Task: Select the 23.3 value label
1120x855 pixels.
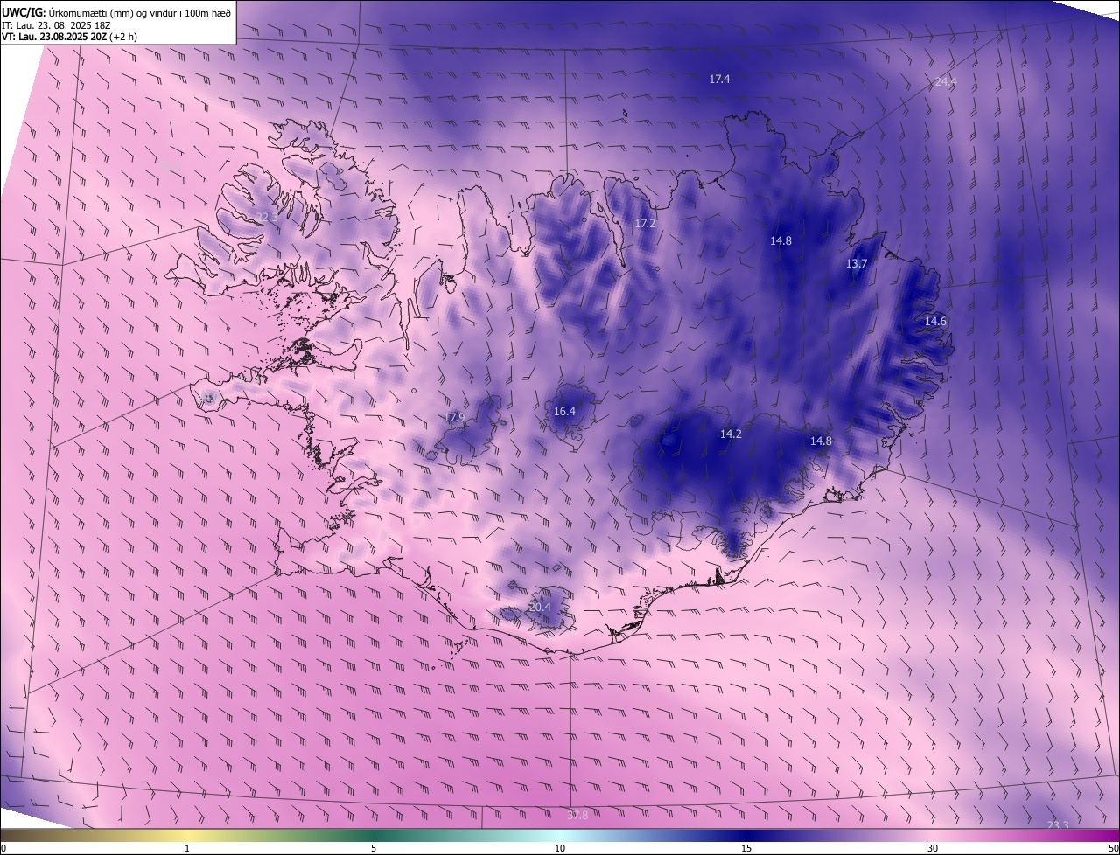Action: tap(1058, 825)
